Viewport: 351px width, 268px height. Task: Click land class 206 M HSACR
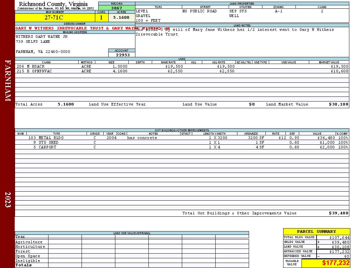click(x=31, y=66)
